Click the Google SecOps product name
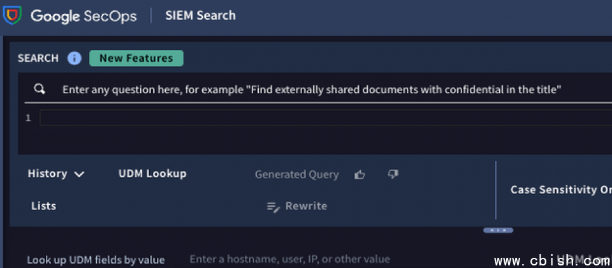This screenshot has height=268, width=612. [x=84, y=16]
